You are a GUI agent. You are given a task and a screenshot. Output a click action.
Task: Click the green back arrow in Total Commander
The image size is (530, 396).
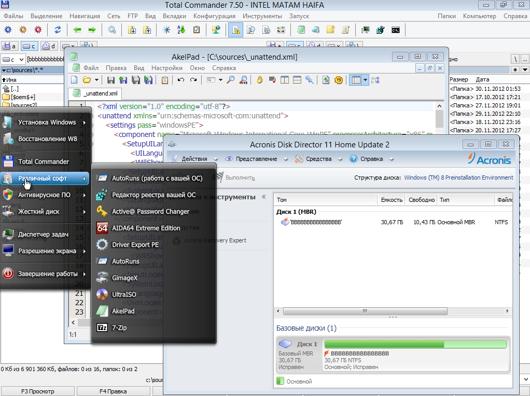coord(77,30)
